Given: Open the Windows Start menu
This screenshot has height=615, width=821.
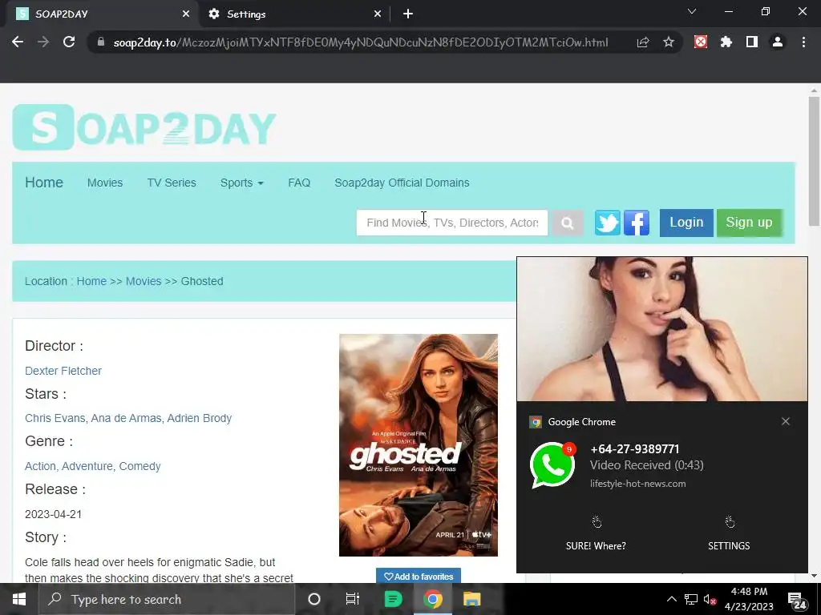Looking at the screenshot, I should [19, 599].
